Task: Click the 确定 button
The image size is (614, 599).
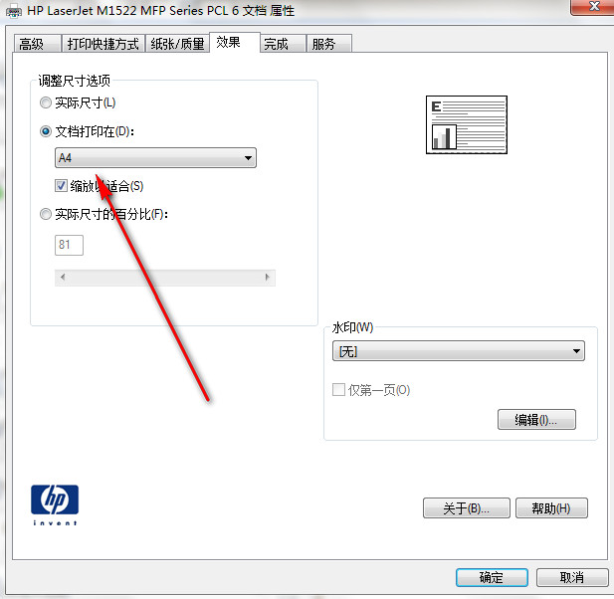Action: [492, 577]
